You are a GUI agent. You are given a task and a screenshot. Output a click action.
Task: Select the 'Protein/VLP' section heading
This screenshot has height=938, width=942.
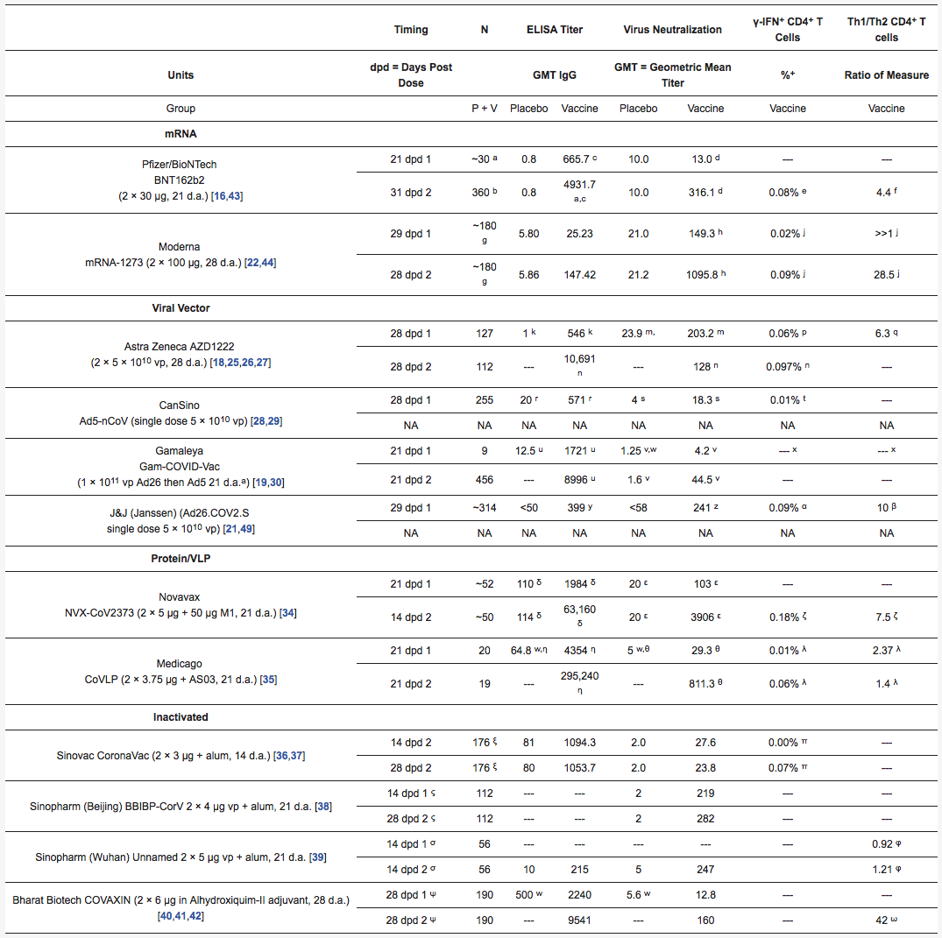point(181,559)
